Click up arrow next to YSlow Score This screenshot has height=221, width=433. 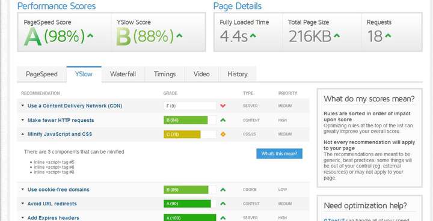(179, 35)
